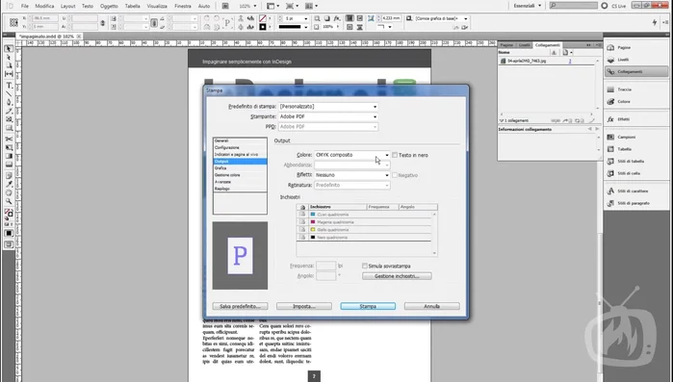Click the print preview page thumbnail

tap(240, 256)
